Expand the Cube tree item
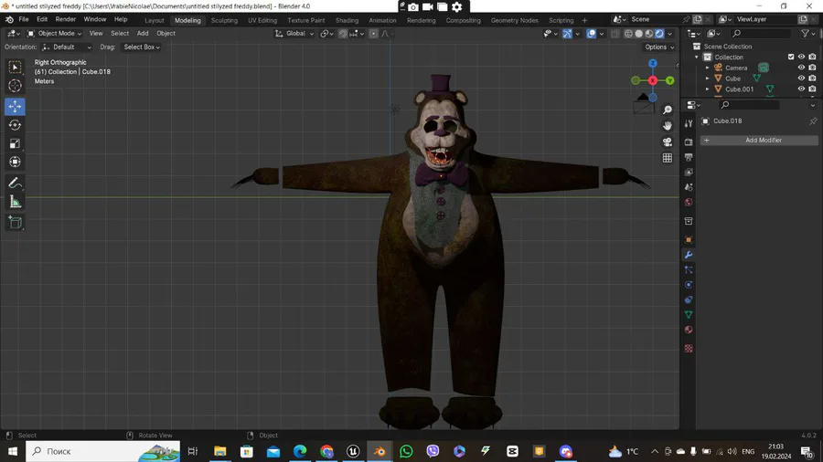This screenshot has height=462, width=823. [707, 78]
